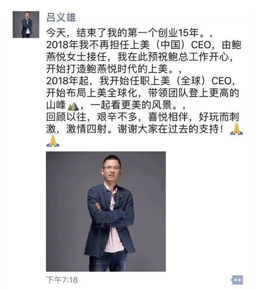271x290 pixels.
Task: Click the phrase 燕悦女士接任
Action: [76, 57]
